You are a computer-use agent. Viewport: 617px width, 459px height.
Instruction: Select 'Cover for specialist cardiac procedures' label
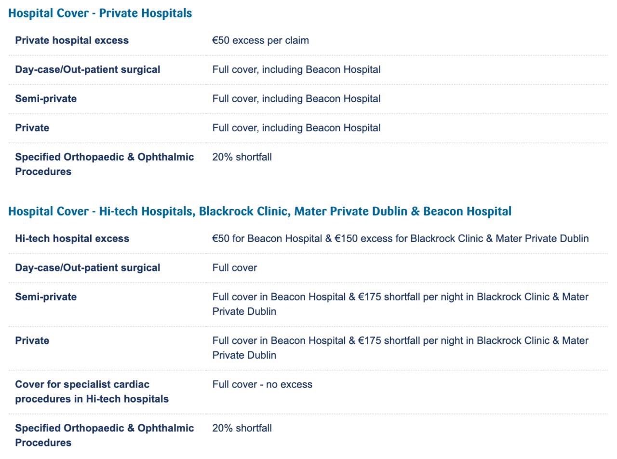[x=92, y=391]
